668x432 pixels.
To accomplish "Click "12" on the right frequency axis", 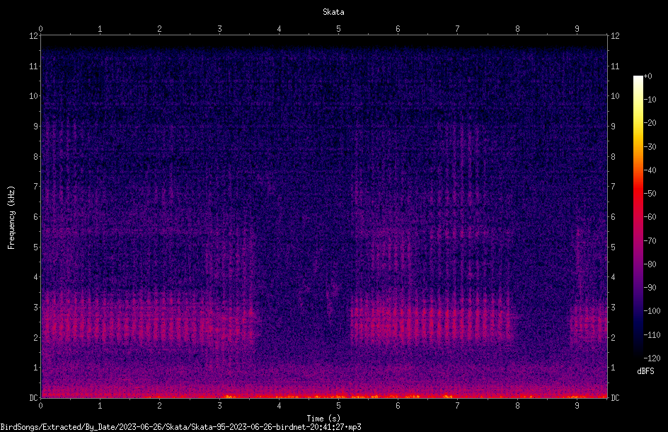I will coord(615,36).
